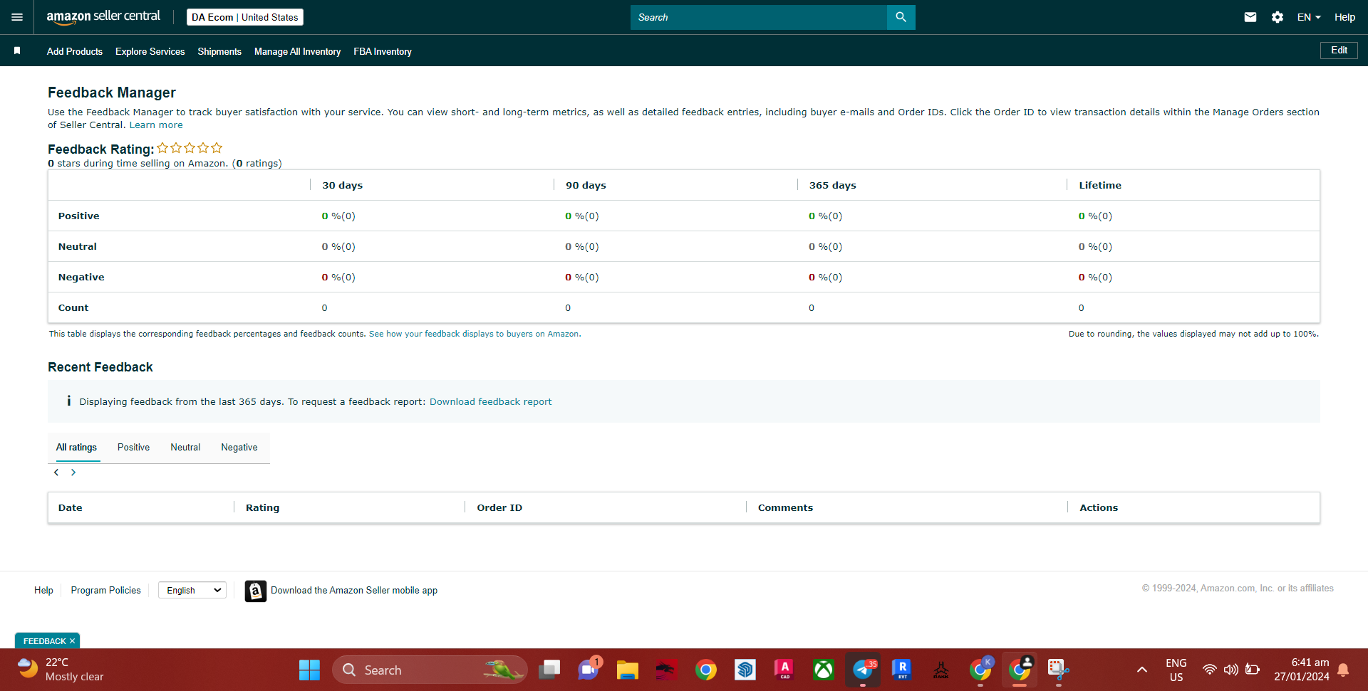Screen dimensions: 1368x691
Task: Switch to the Negative tab
Action: coord(239,448)
